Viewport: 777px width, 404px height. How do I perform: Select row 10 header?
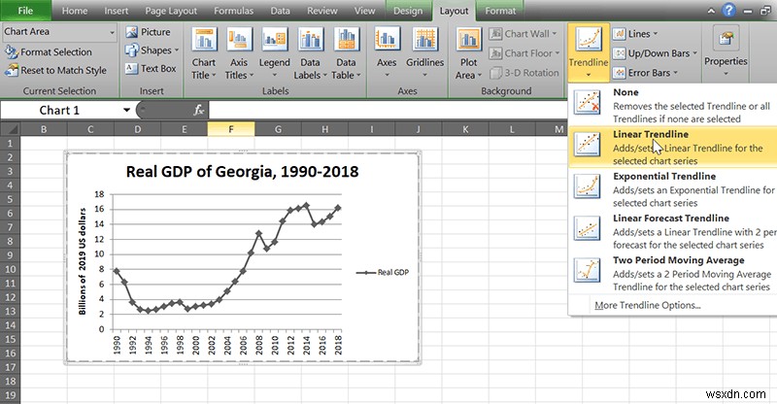tap(10, 269)
